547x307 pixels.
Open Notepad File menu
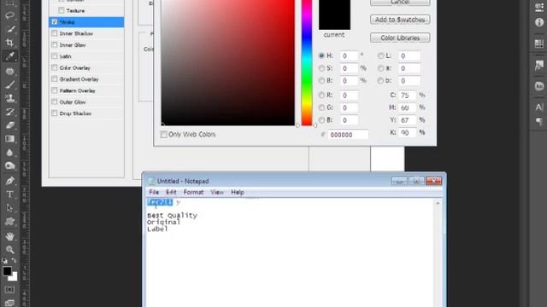pos(154,192)
